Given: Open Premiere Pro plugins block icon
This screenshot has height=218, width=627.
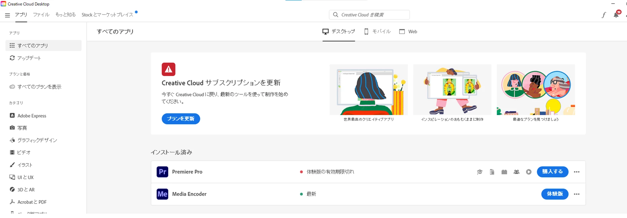Looking at the screenshot, I should click(504, 172).
